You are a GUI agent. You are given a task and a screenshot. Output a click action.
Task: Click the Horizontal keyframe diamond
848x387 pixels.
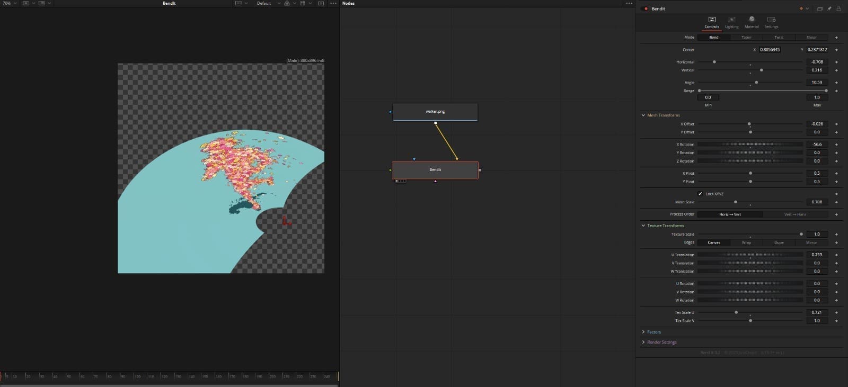coord(836,62)
